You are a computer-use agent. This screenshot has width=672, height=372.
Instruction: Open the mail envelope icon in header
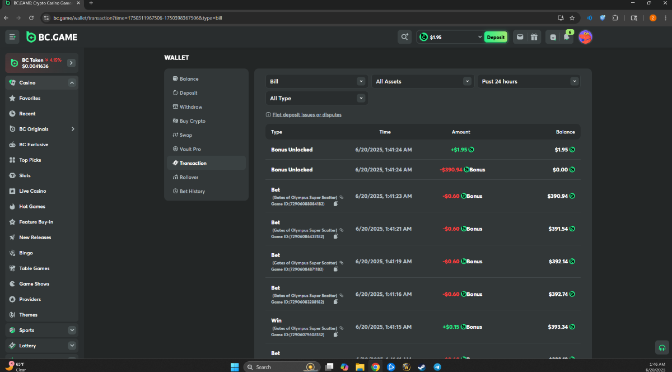[520, 37]
